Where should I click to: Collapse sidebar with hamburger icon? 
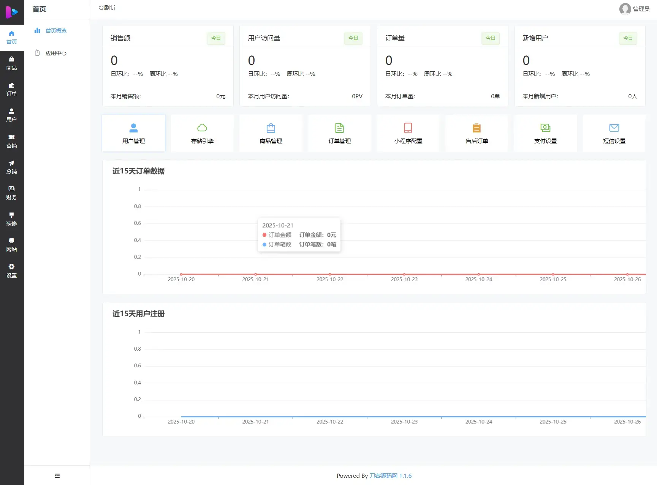click(57, 476)
